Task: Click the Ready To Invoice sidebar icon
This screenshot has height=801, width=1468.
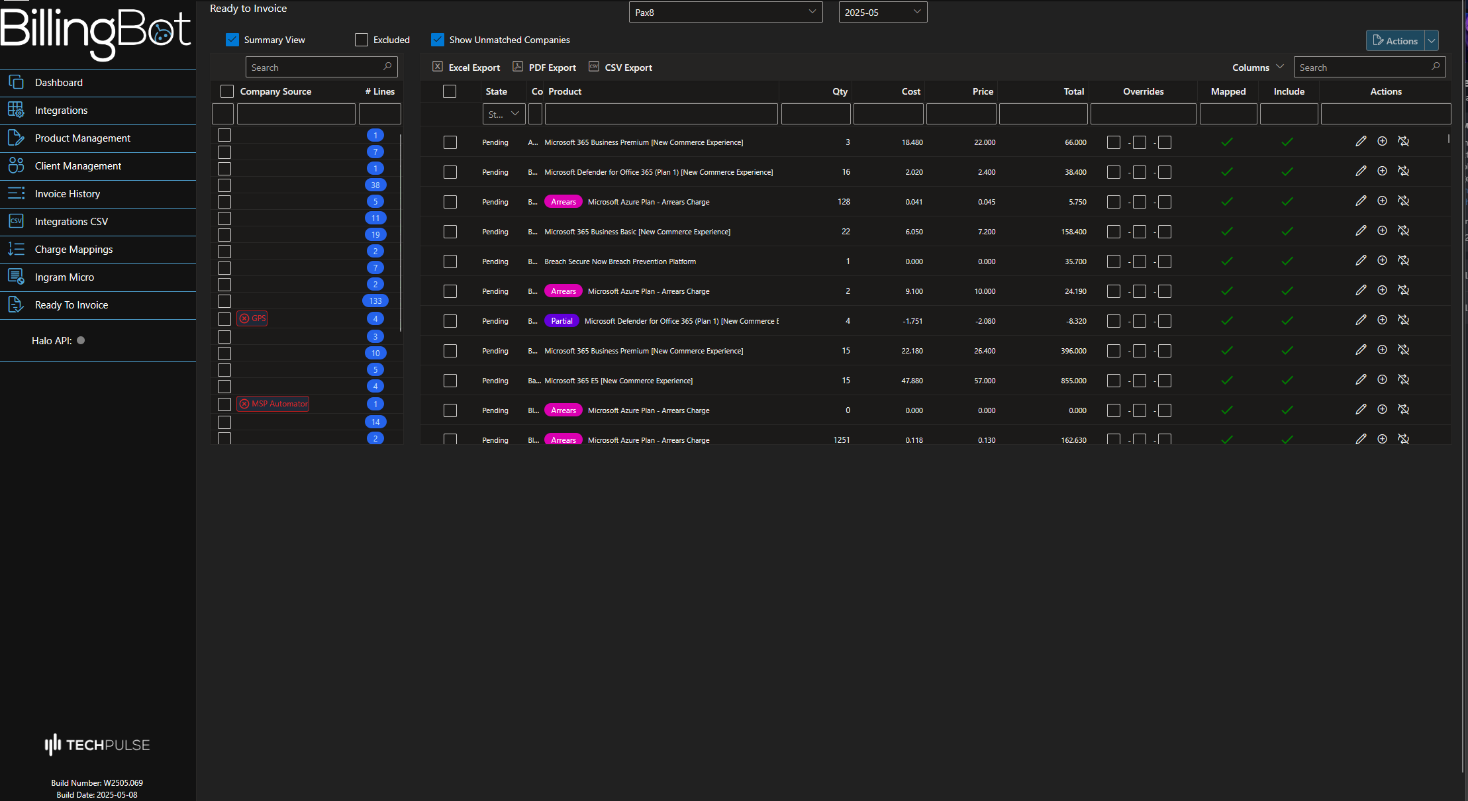Action: (x=16, y=305)
